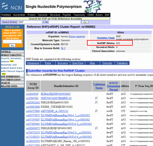The height and width of the screenshot is (146, 153).
Task: Expand the DOCUMENTATION sidebar section
Action: (x=12, y=80)
